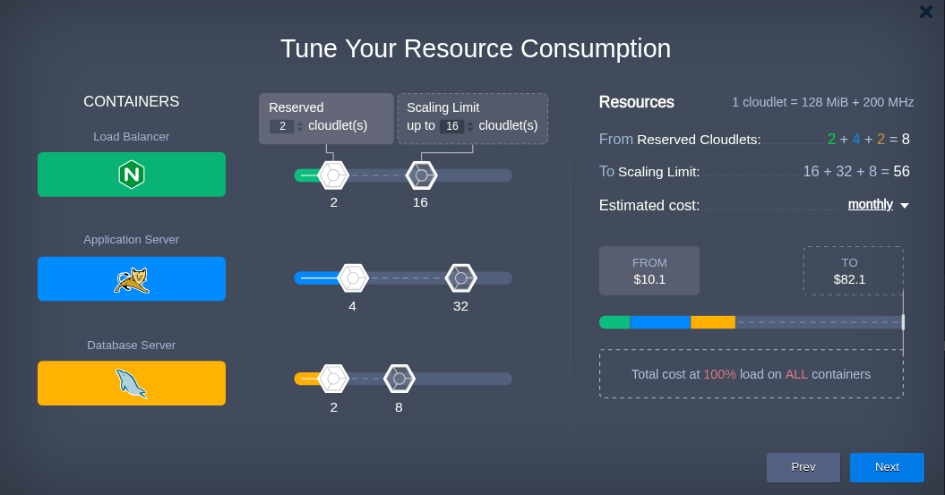Select Load Balancer reserved handle at 2

(x=333, y=175)
